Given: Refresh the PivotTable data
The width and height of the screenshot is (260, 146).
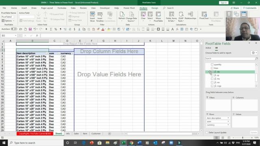Looking at the screenshot, I should [x=121, y=17].
